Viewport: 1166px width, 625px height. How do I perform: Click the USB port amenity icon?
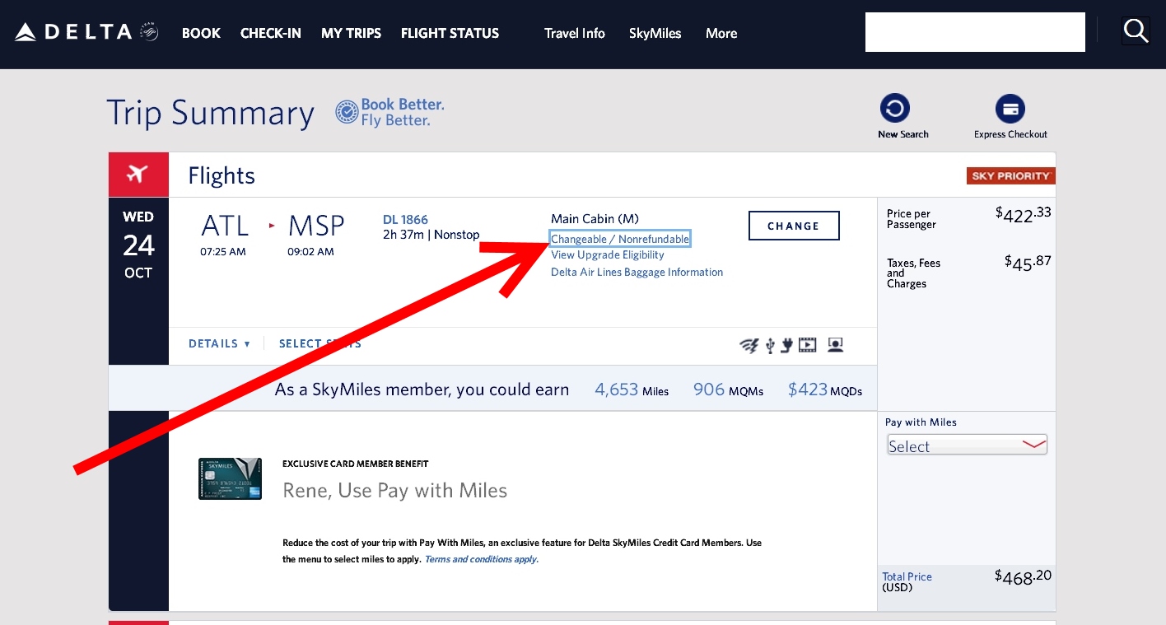(x=769, y=345)
